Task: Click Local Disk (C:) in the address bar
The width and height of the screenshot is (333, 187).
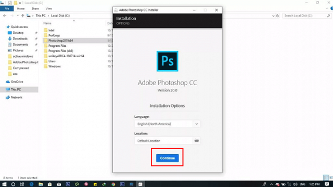Action: (x=60, y=16)
